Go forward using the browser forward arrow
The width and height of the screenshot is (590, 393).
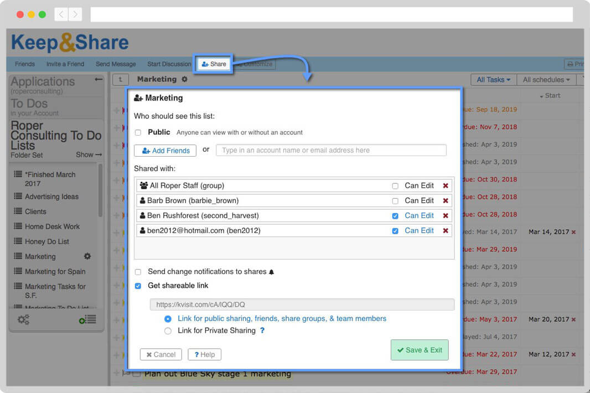pos(75,15)
